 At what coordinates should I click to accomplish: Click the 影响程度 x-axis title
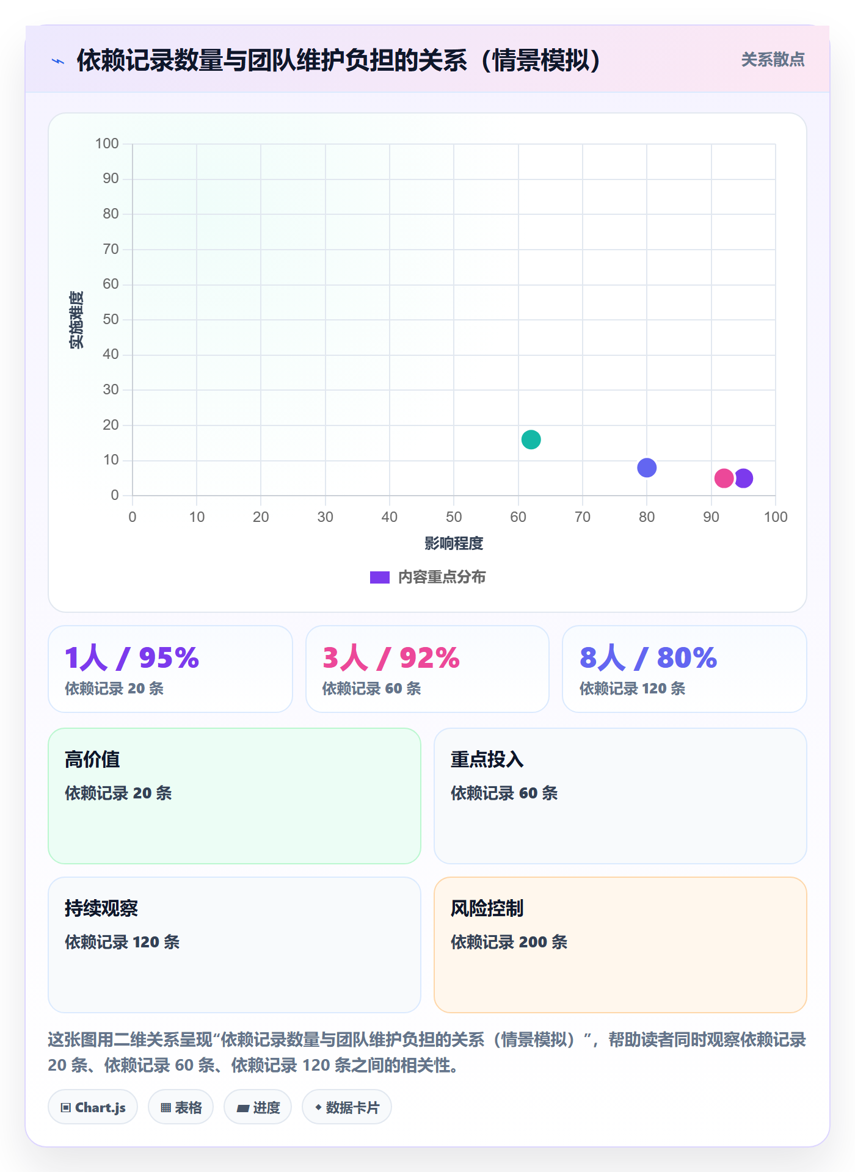pyautogui.click(x=454, y=543)
